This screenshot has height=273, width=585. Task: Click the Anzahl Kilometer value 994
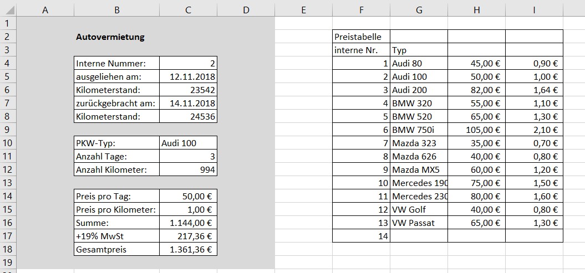click(188, 169)
